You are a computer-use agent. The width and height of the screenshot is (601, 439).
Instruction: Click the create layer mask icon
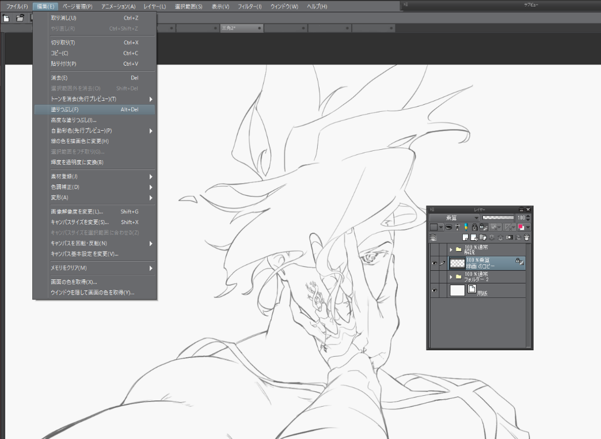(x=509, y=237)
